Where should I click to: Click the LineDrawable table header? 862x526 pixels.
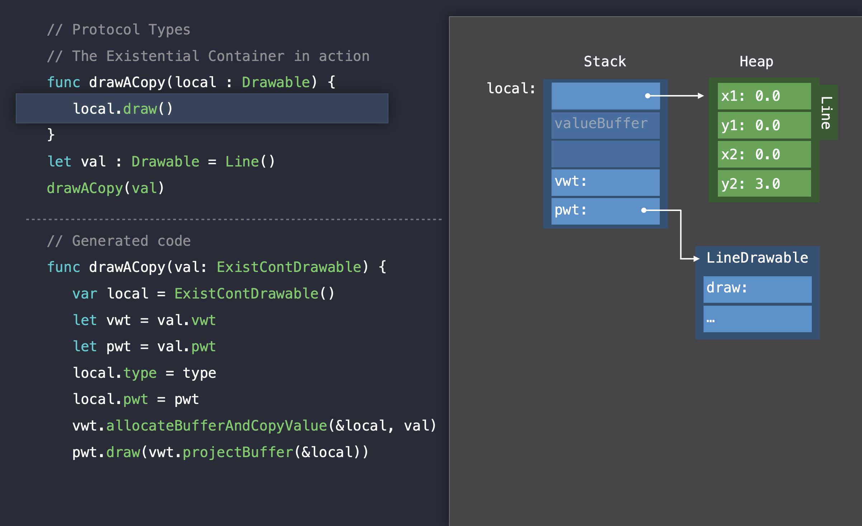pyautogui.click(x=757, y=258)
